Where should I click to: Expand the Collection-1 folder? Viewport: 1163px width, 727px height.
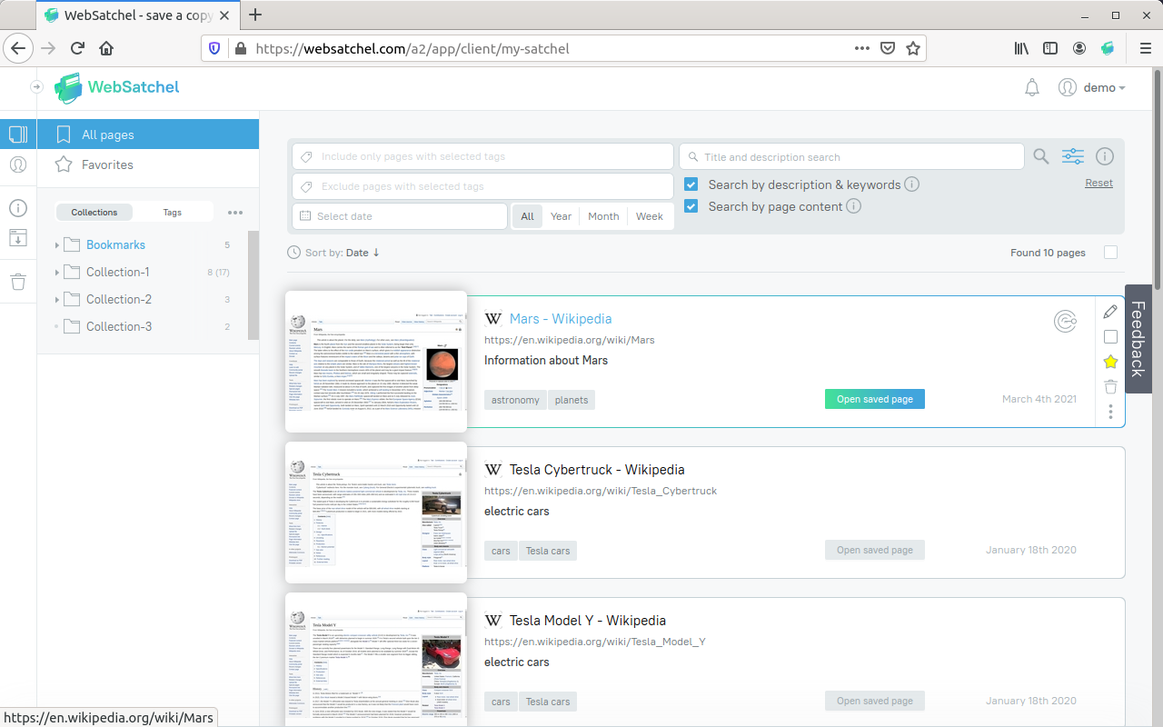coord(56,273)
